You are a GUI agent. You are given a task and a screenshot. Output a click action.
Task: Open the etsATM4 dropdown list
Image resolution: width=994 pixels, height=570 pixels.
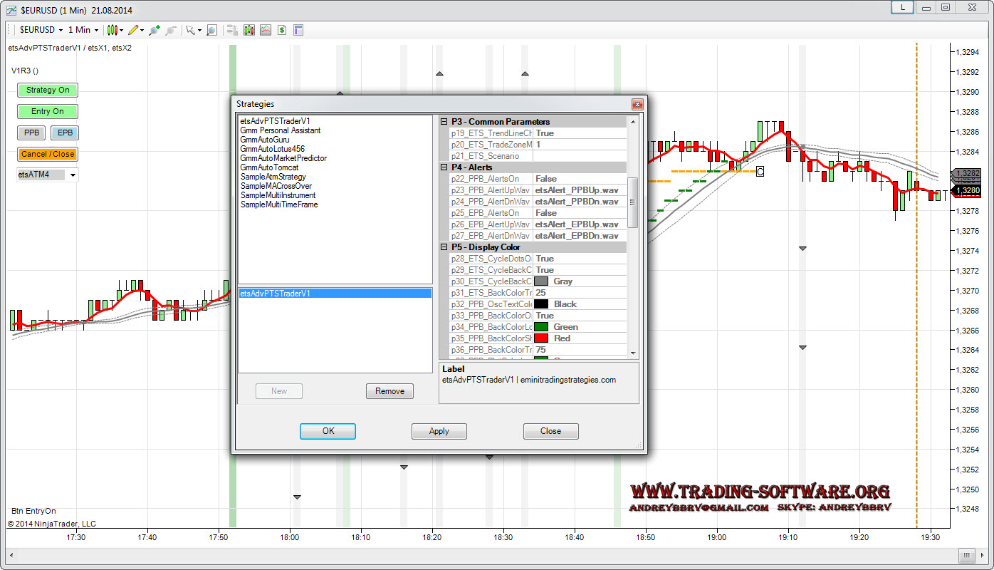[73, 175]
